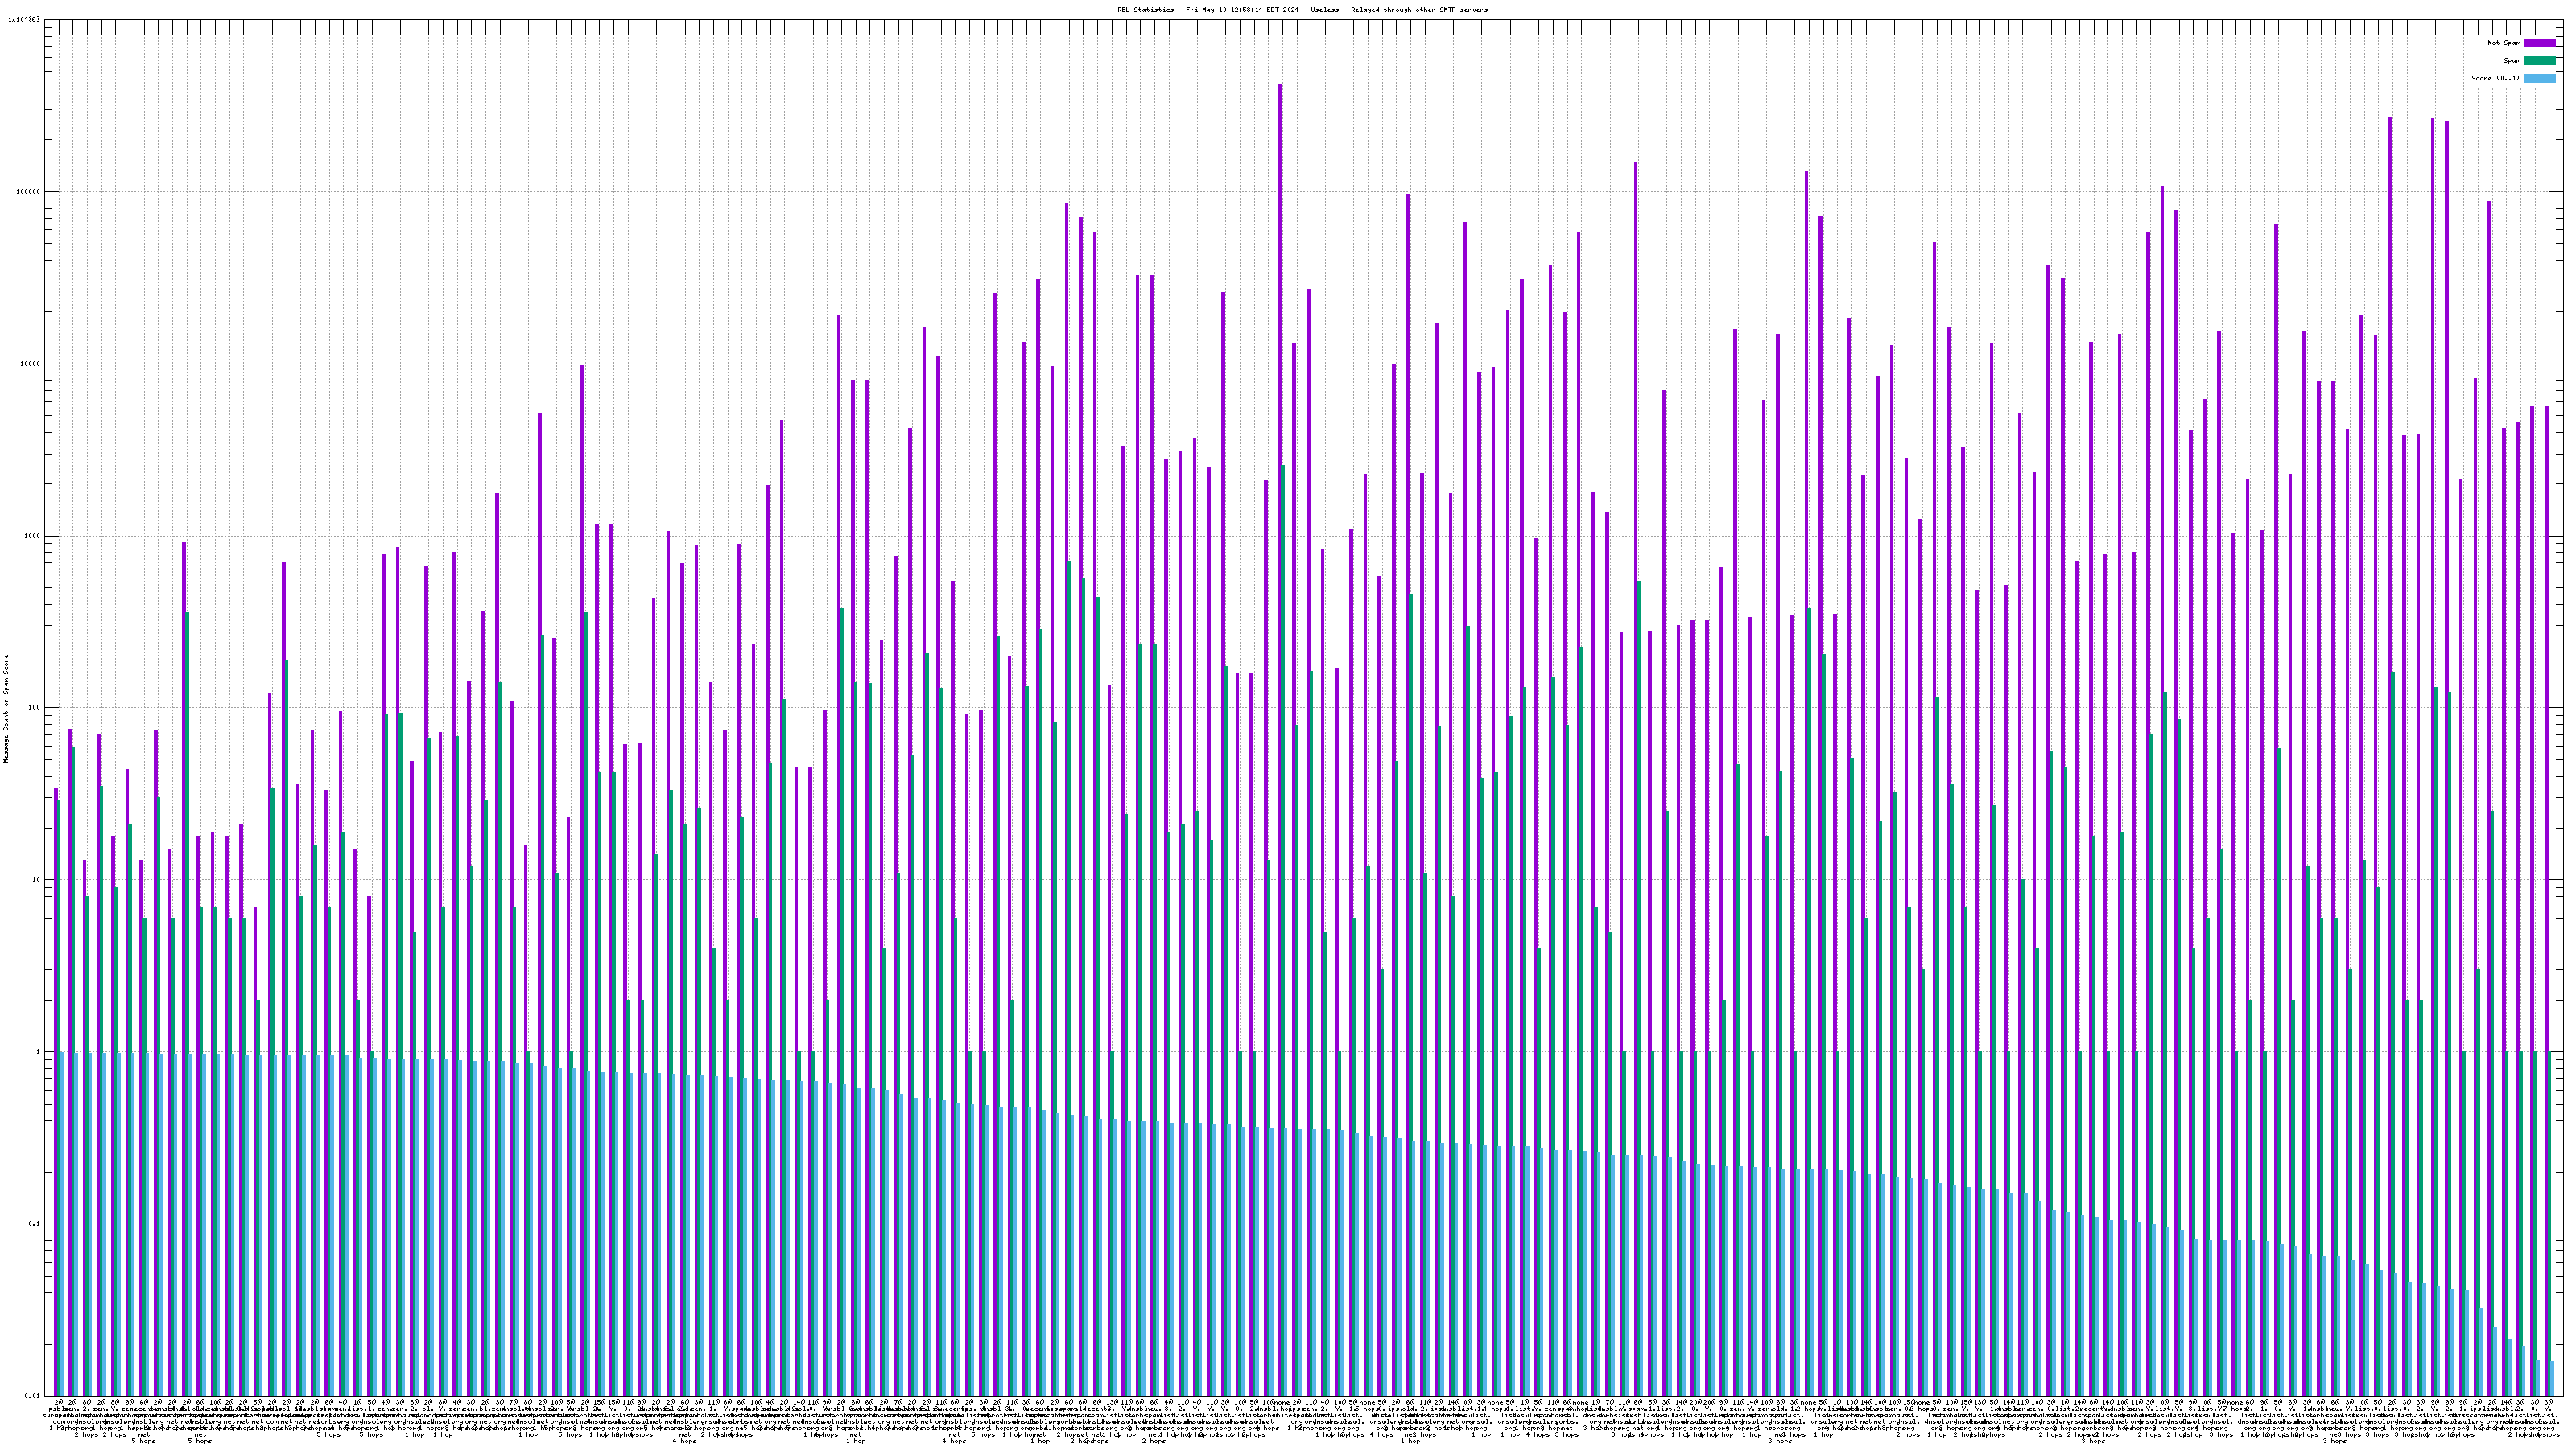Click the 0.01 y-axis tick label
Image resolution: width=2576 pixels, height=1448 pixels.
[x=33, y=1395]
